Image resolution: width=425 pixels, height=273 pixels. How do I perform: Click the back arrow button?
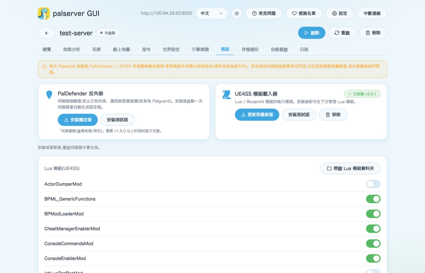click(47, 33)
